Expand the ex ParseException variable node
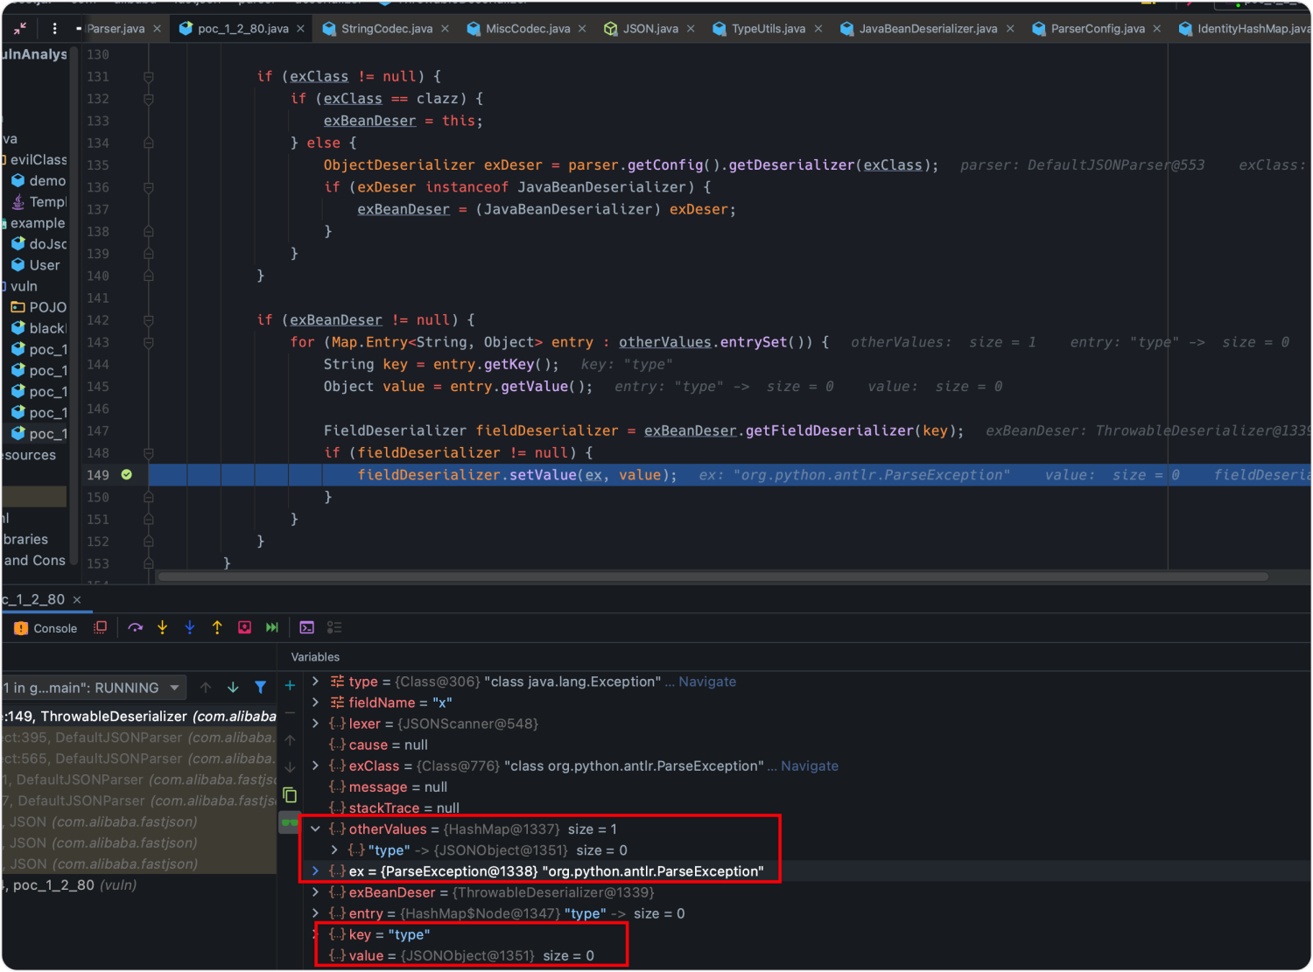Viewport: 1313px width, 972px height. tap(315, 871)
